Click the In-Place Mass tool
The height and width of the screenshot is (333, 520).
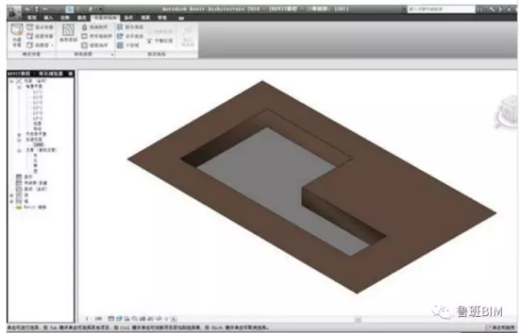[x=16, y=35]
